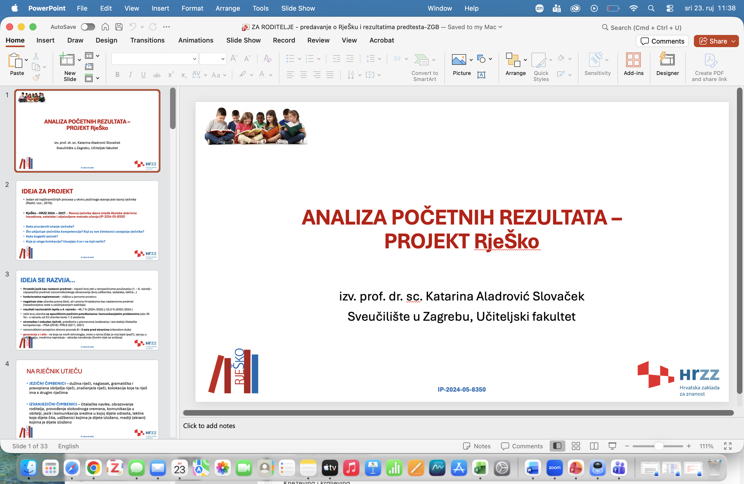Open the Arrange menu in menu bar
Screen dimensions: 744x484
tap(228, 8)
